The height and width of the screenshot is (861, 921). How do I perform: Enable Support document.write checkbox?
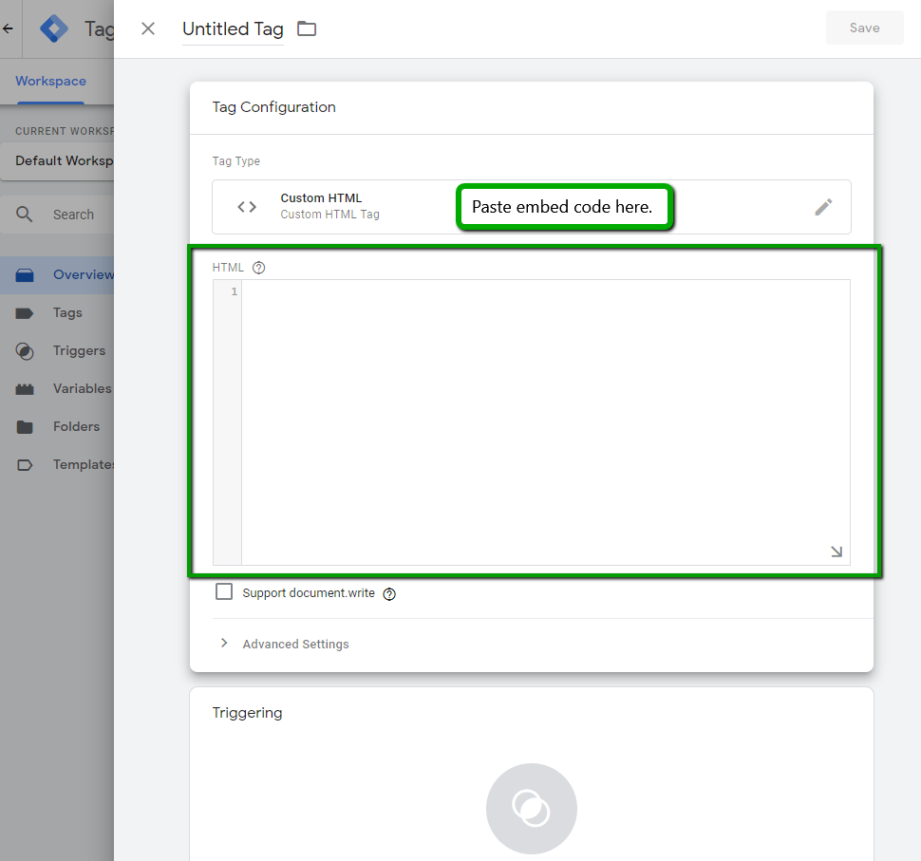(224, 592)
